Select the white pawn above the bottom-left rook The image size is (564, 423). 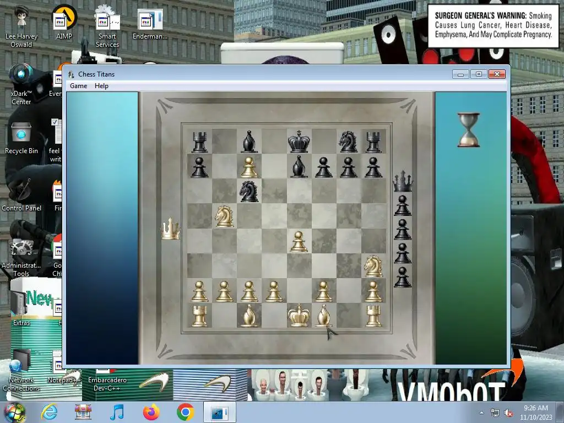pos(199,291)
